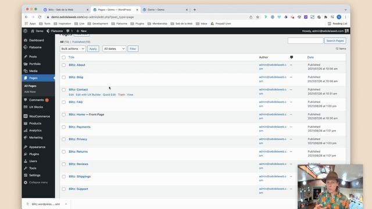Open the Flatsome sidebar item
The width and height of the screenshot is (372, 209).
(35, 48)
